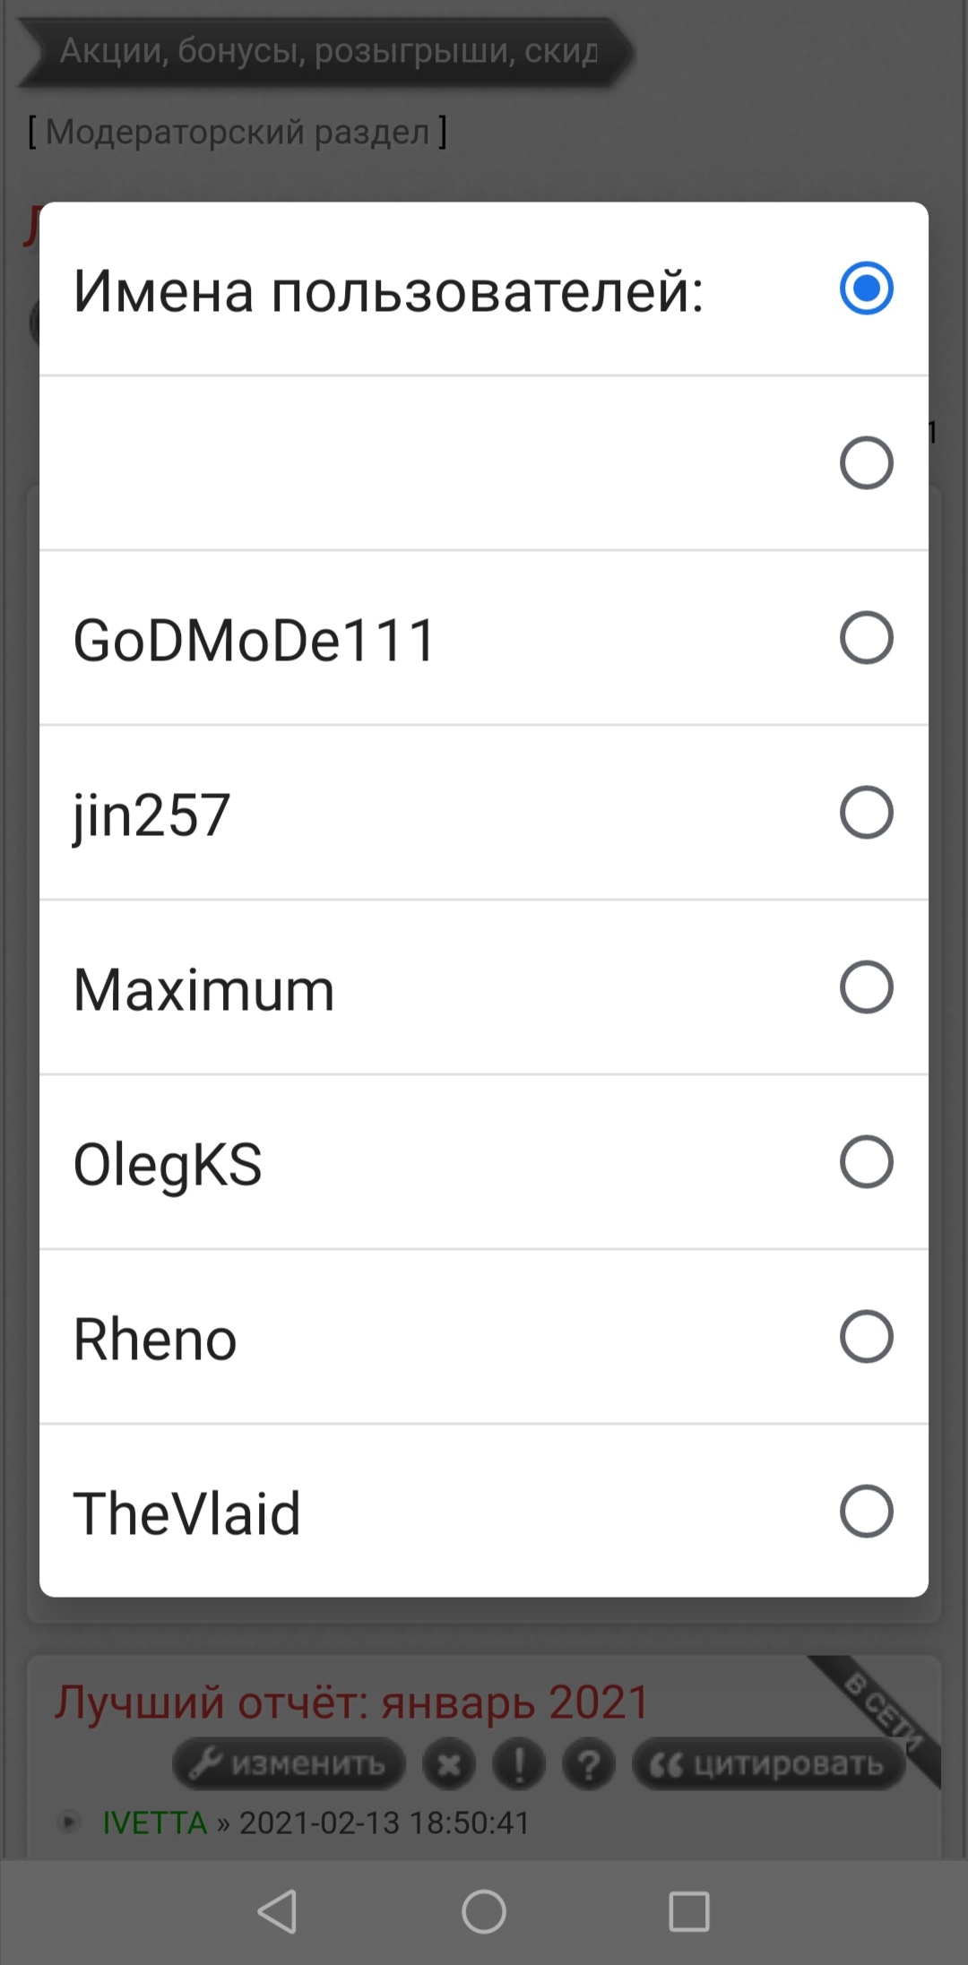This screenshot has height=1965, width=968.
Task: Tap the Android home circle button
Action: [x=484, y=1911]
